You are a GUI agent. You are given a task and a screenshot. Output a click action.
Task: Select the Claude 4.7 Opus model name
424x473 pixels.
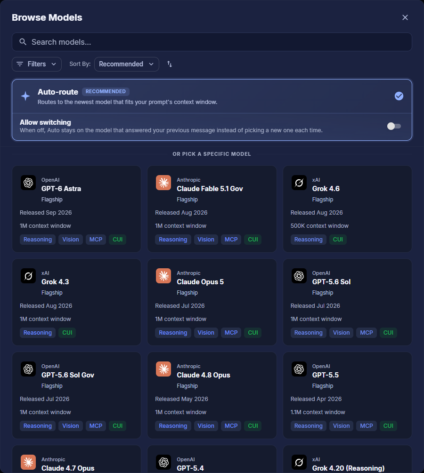(x=68, y=468)
